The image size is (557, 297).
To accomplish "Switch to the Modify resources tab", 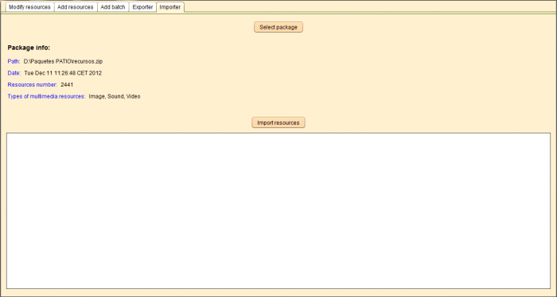I will pos(30,7).
